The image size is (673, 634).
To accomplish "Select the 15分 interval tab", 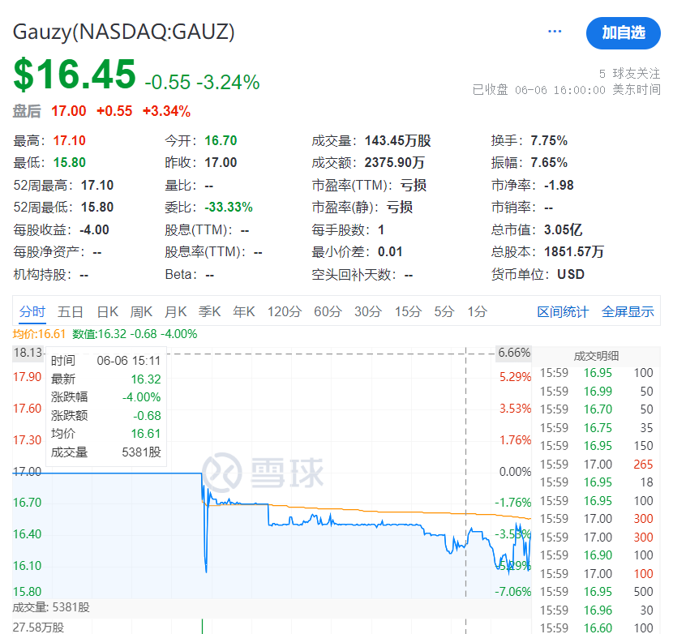I will (408, 311).
